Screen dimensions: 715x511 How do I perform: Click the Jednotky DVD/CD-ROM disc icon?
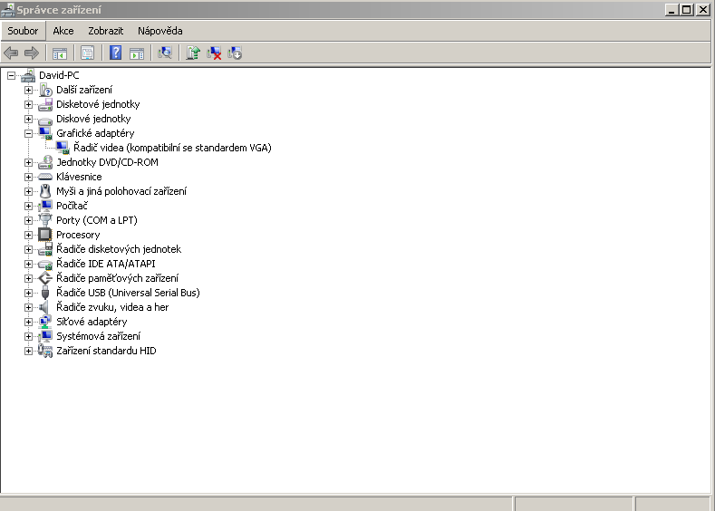click(45, 162)
